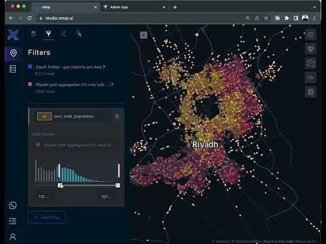This screenshot has width=326, height=244.
Task: Open tab search chevron dropdown
Action: 314,7
